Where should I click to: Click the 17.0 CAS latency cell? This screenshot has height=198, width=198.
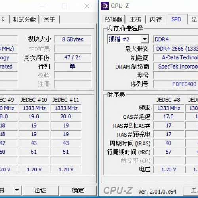[x=169, y=117]
